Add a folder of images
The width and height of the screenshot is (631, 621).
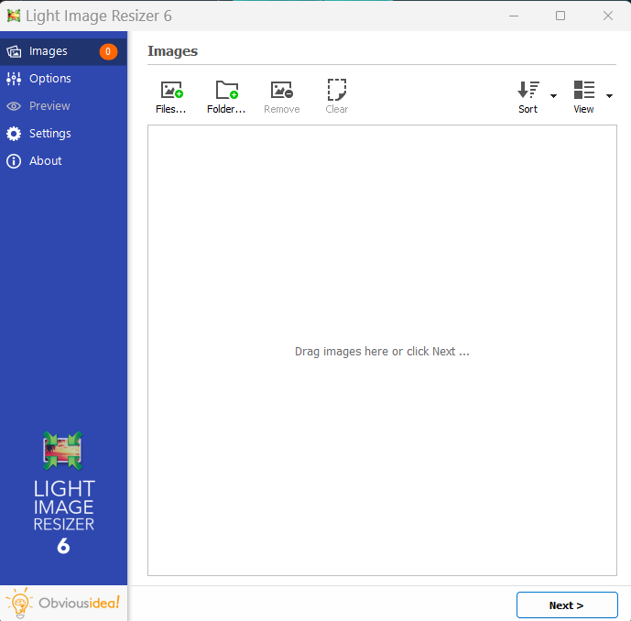[226, 96]
